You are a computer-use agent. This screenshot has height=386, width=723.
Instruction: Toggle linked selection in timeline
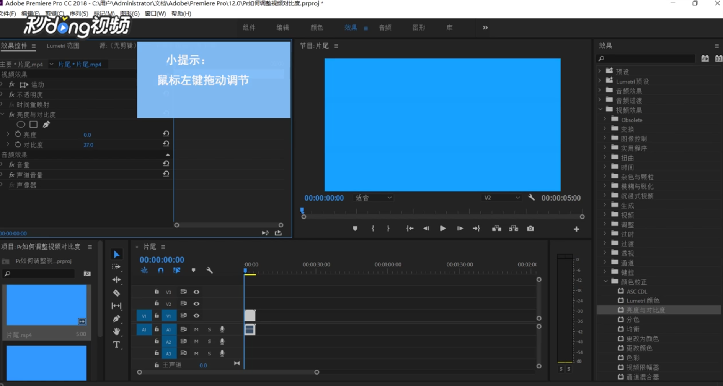[177, 270]
